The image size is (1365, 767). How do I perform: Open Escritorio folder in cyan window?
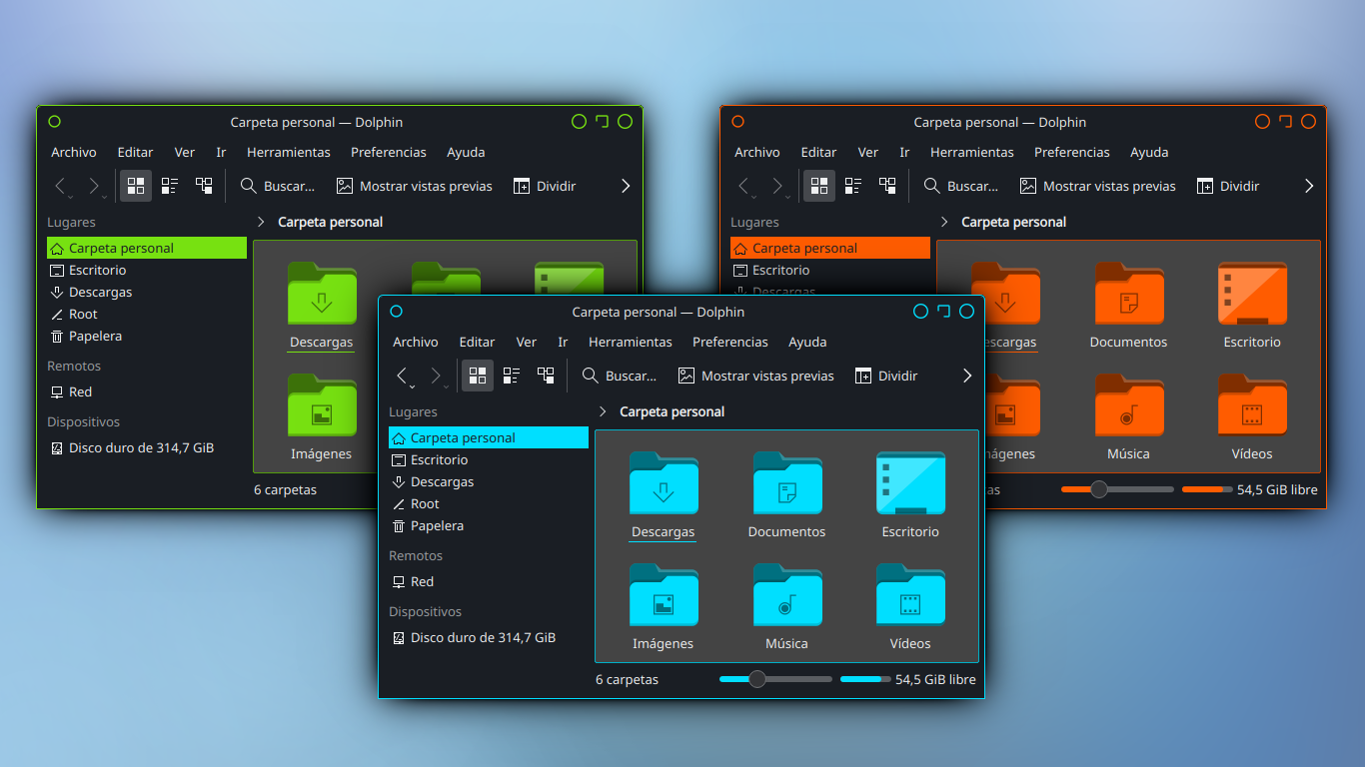click(910, 495)
